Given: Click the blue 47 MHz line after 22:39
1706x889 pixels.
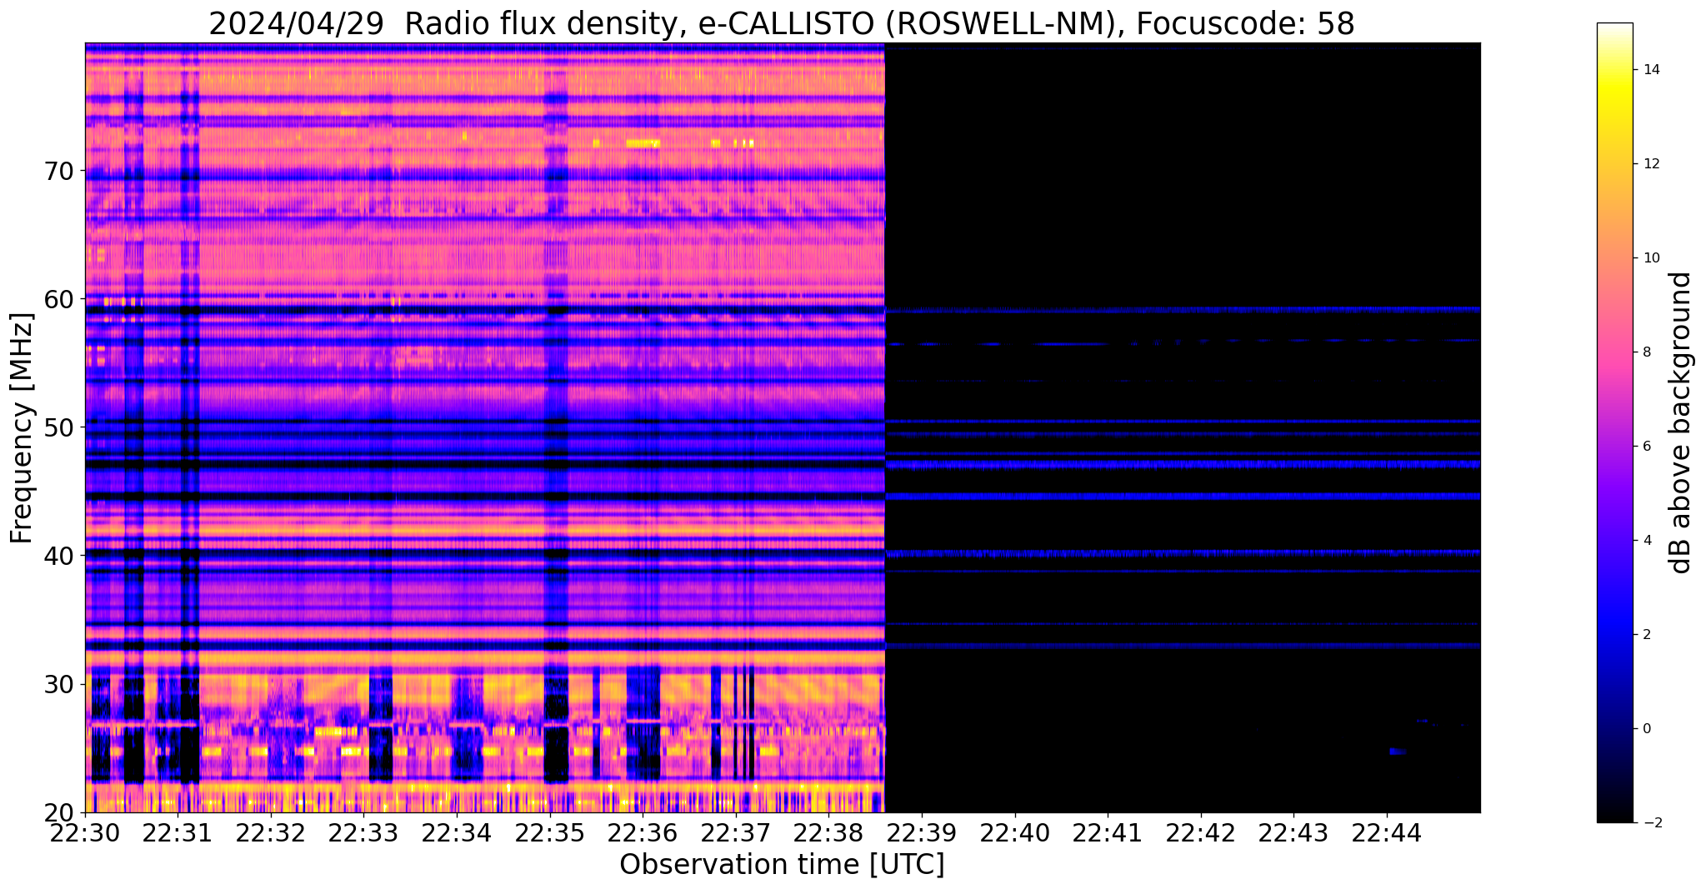Looking at the screenshot, I should pos(1182,464).
